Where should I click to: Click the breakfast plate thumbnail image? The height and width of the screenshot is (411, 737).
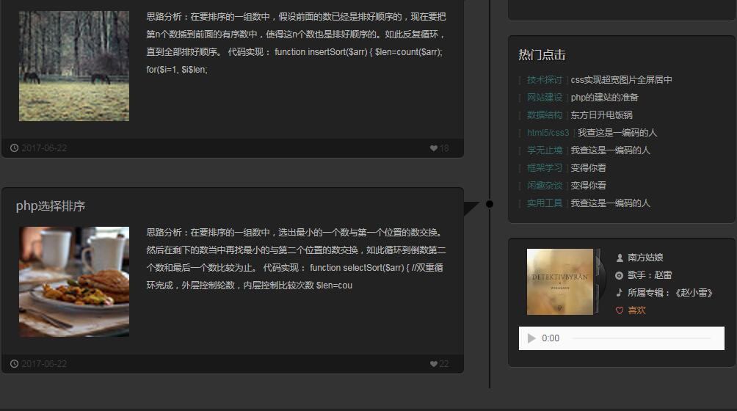pyautogui.click(x=74, y=282)
